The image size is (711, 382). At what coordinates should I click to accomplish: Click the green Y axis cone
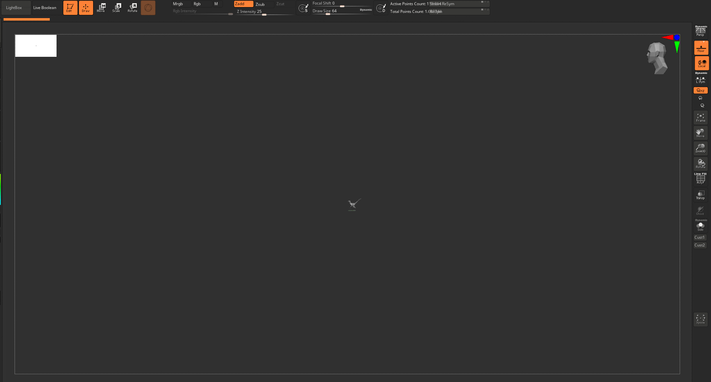tap(677, 47)
